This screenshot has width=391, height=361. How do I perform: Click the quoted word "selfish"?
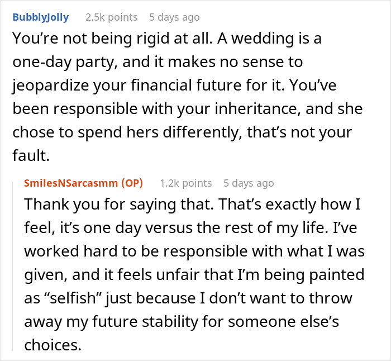68,298
